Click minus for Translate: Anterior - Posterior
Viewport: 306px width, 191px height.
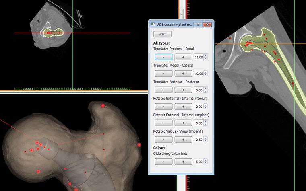pyautogui.click(x=163, y=90)
